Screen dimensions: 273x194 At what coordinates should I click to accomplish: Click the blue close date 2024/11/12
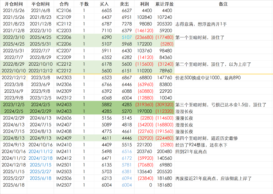pos(40,152)
